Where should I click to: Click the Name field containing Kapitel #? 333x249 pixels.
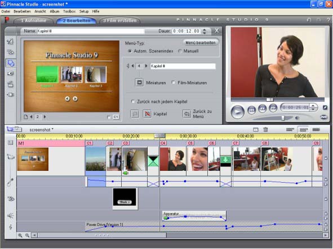[91, 31]
